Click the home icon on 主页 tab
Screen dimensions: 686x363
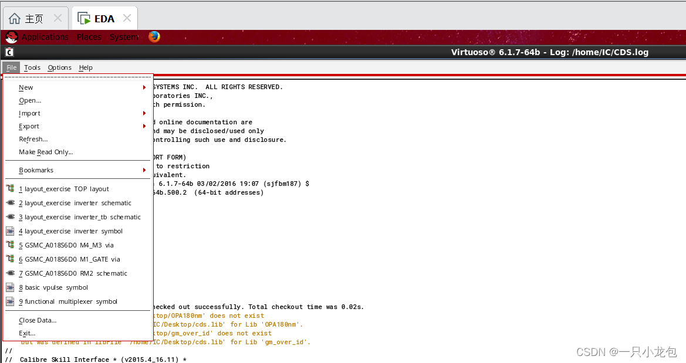point(15,18)
